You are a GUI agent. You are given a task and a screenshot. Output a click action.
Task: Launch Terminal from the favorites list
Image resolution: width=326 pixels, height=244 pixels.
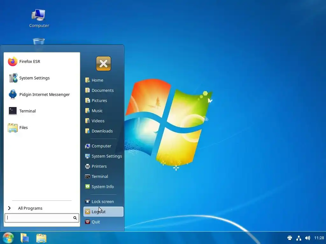(42, 111)
